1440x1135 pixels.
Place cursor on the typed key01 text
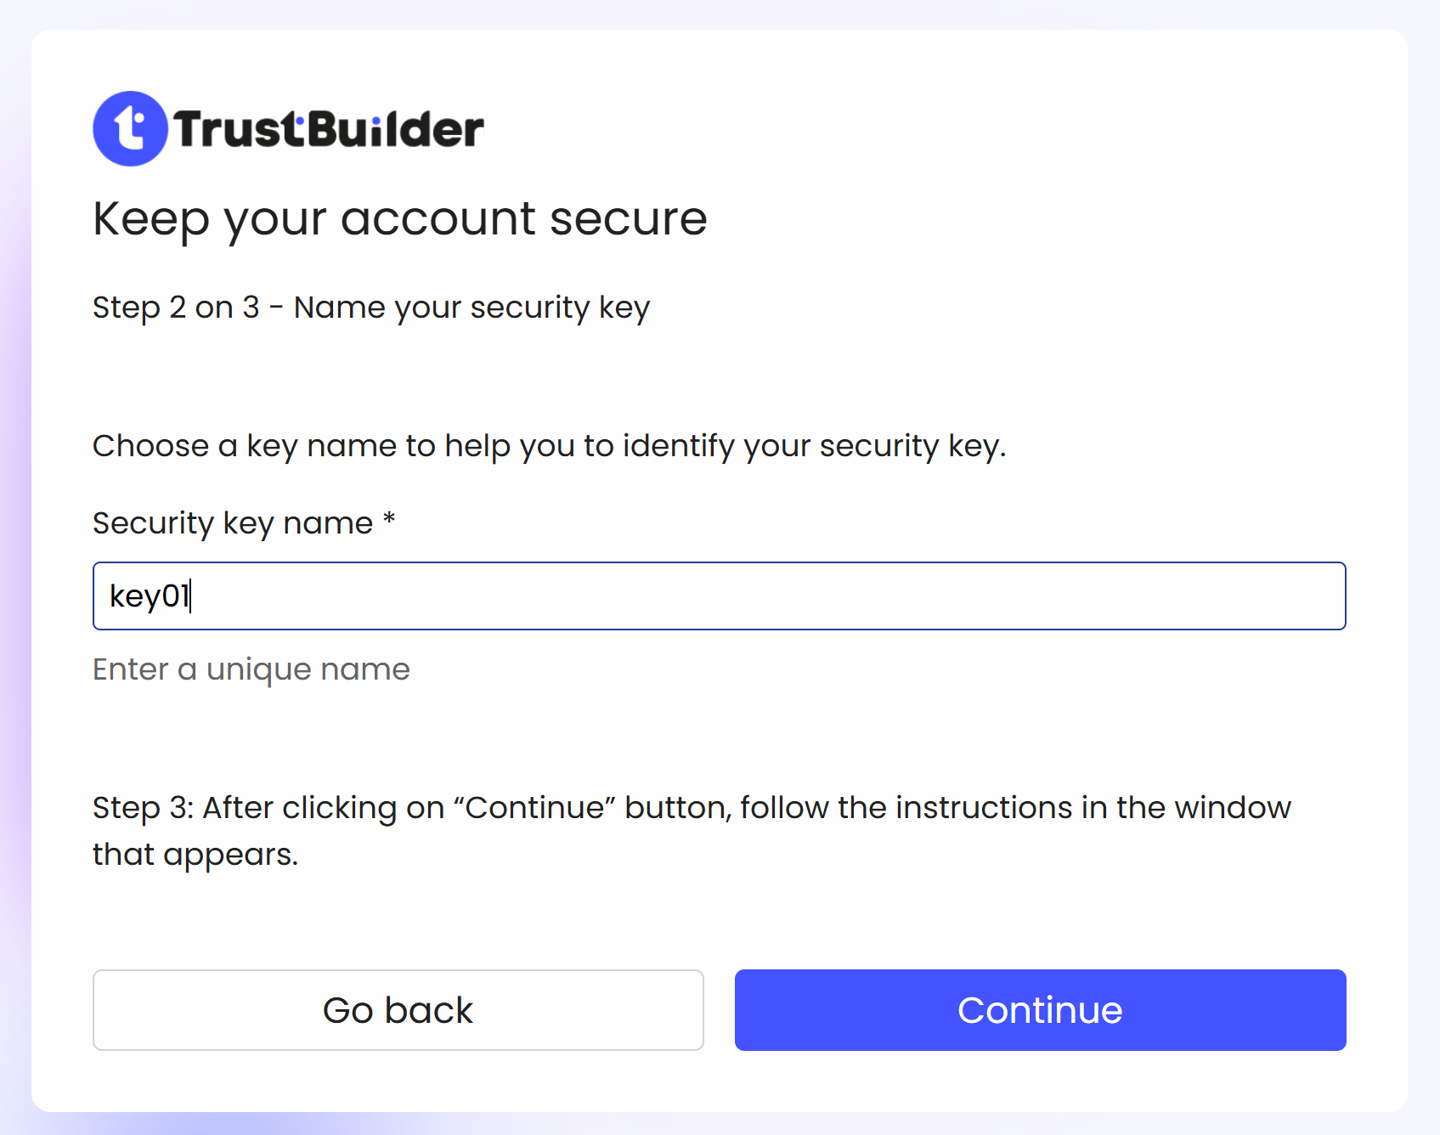click(x=149, y=596)
